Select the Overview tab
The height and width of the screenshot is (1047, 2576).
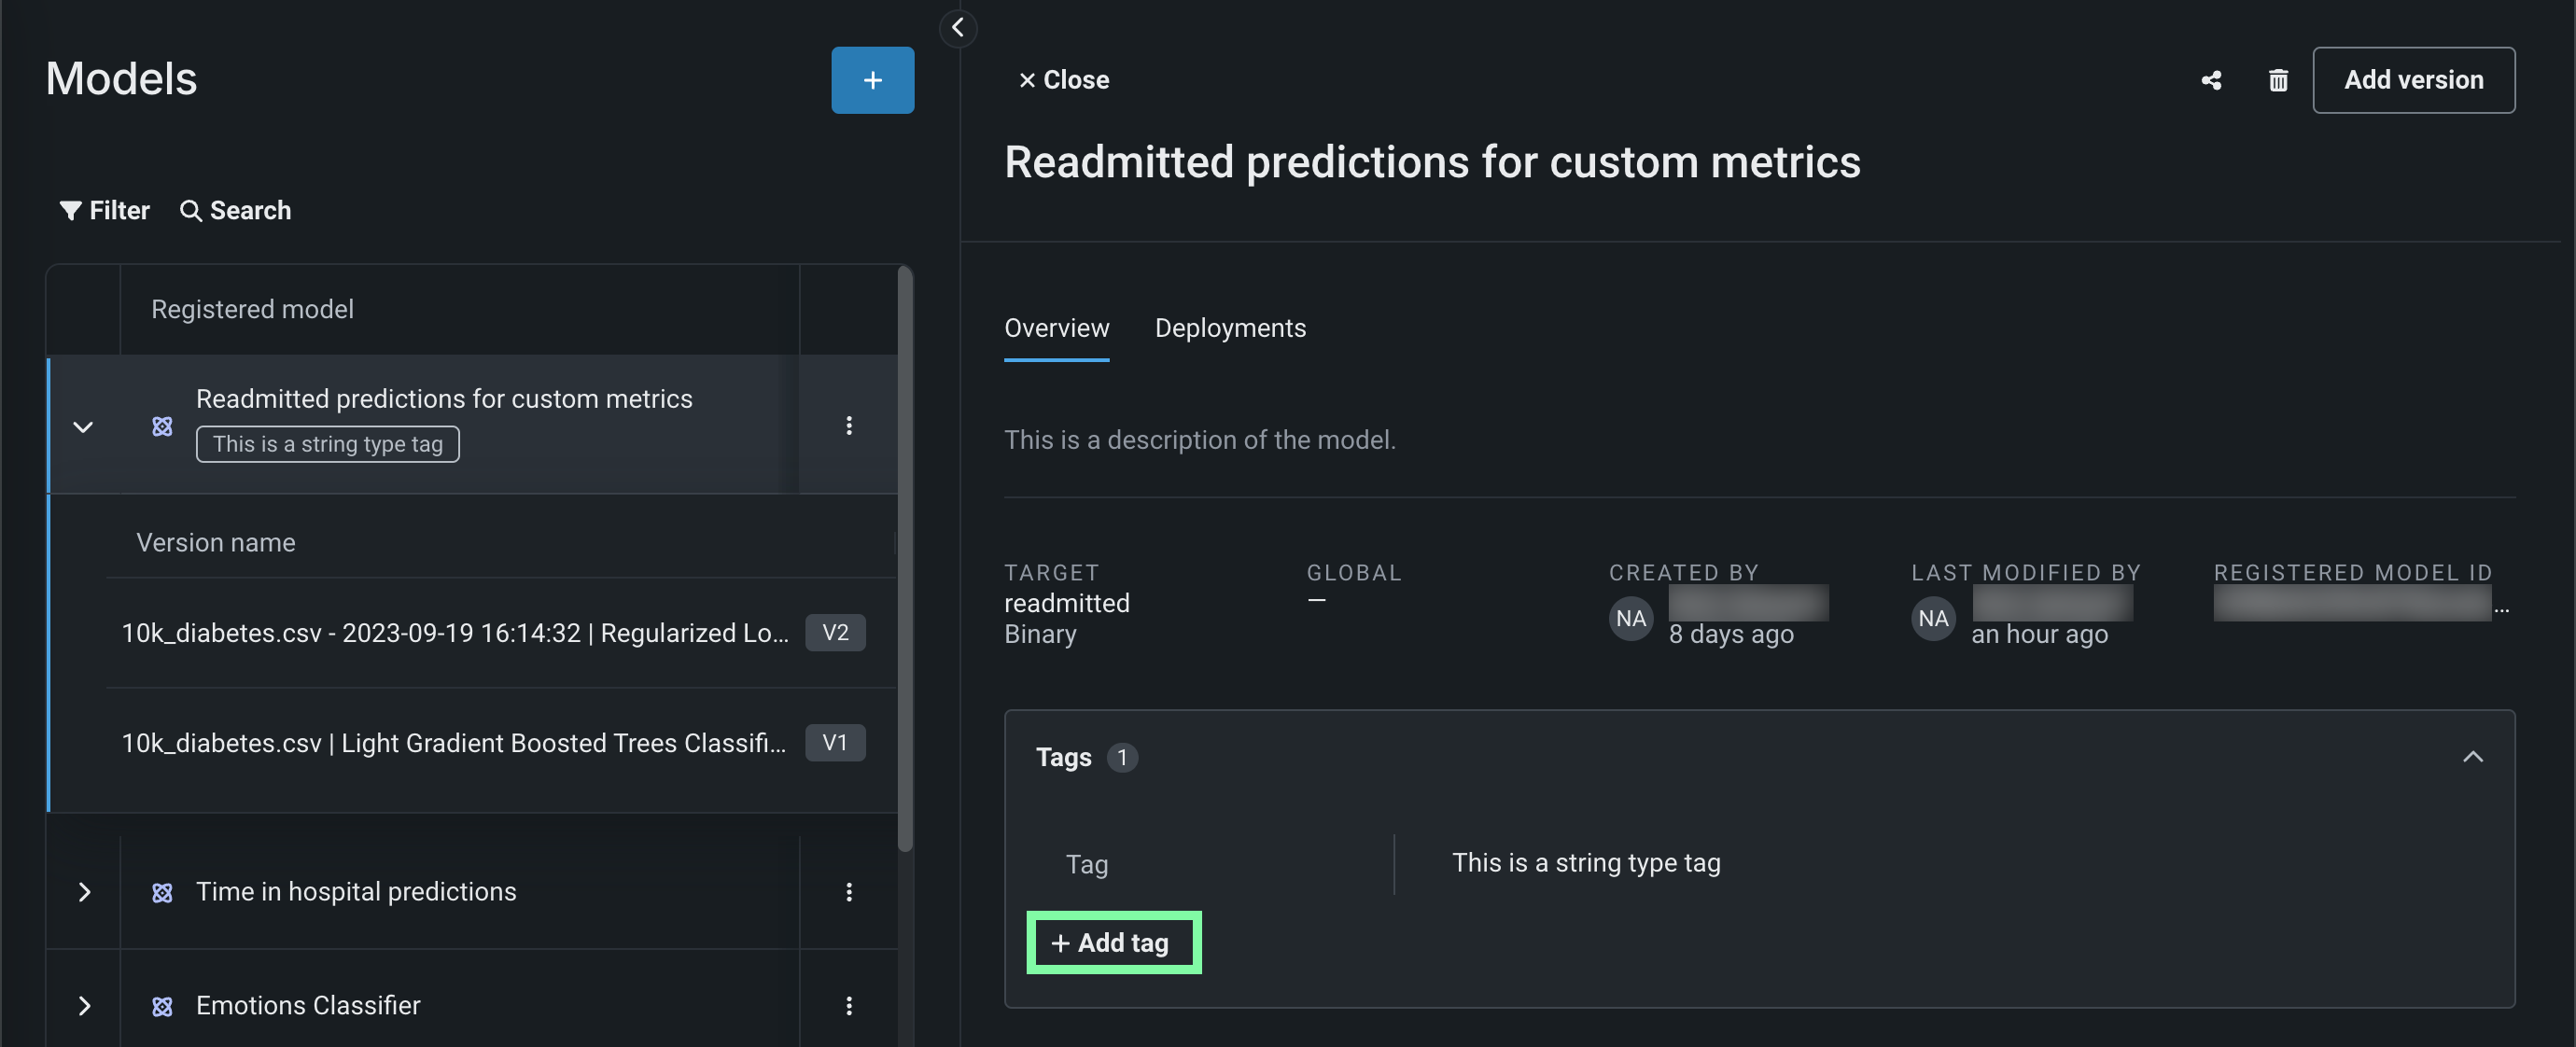pyautogui.click(x=1055, y=328)
